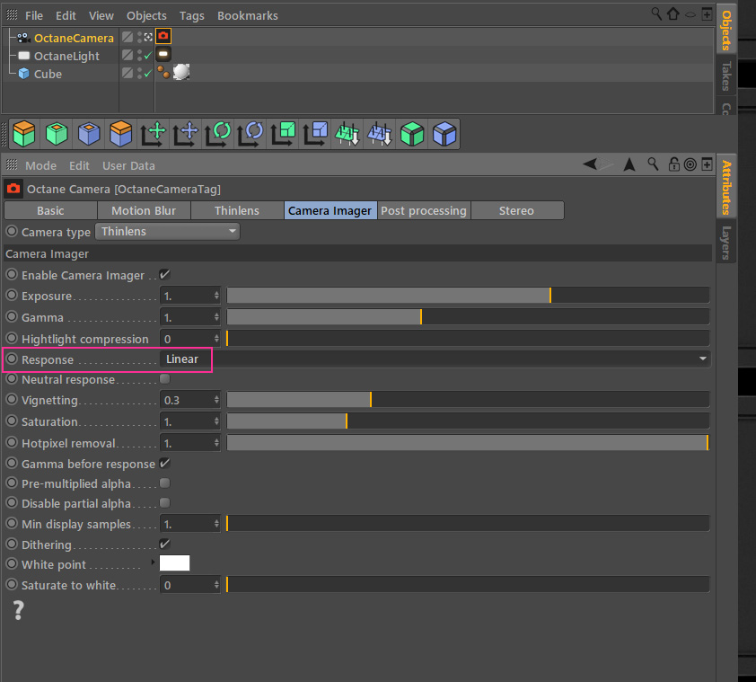This screenshot has height=682, width=756.
Task: Click the blue cube with dark edges icon
Action: (444, 134)
